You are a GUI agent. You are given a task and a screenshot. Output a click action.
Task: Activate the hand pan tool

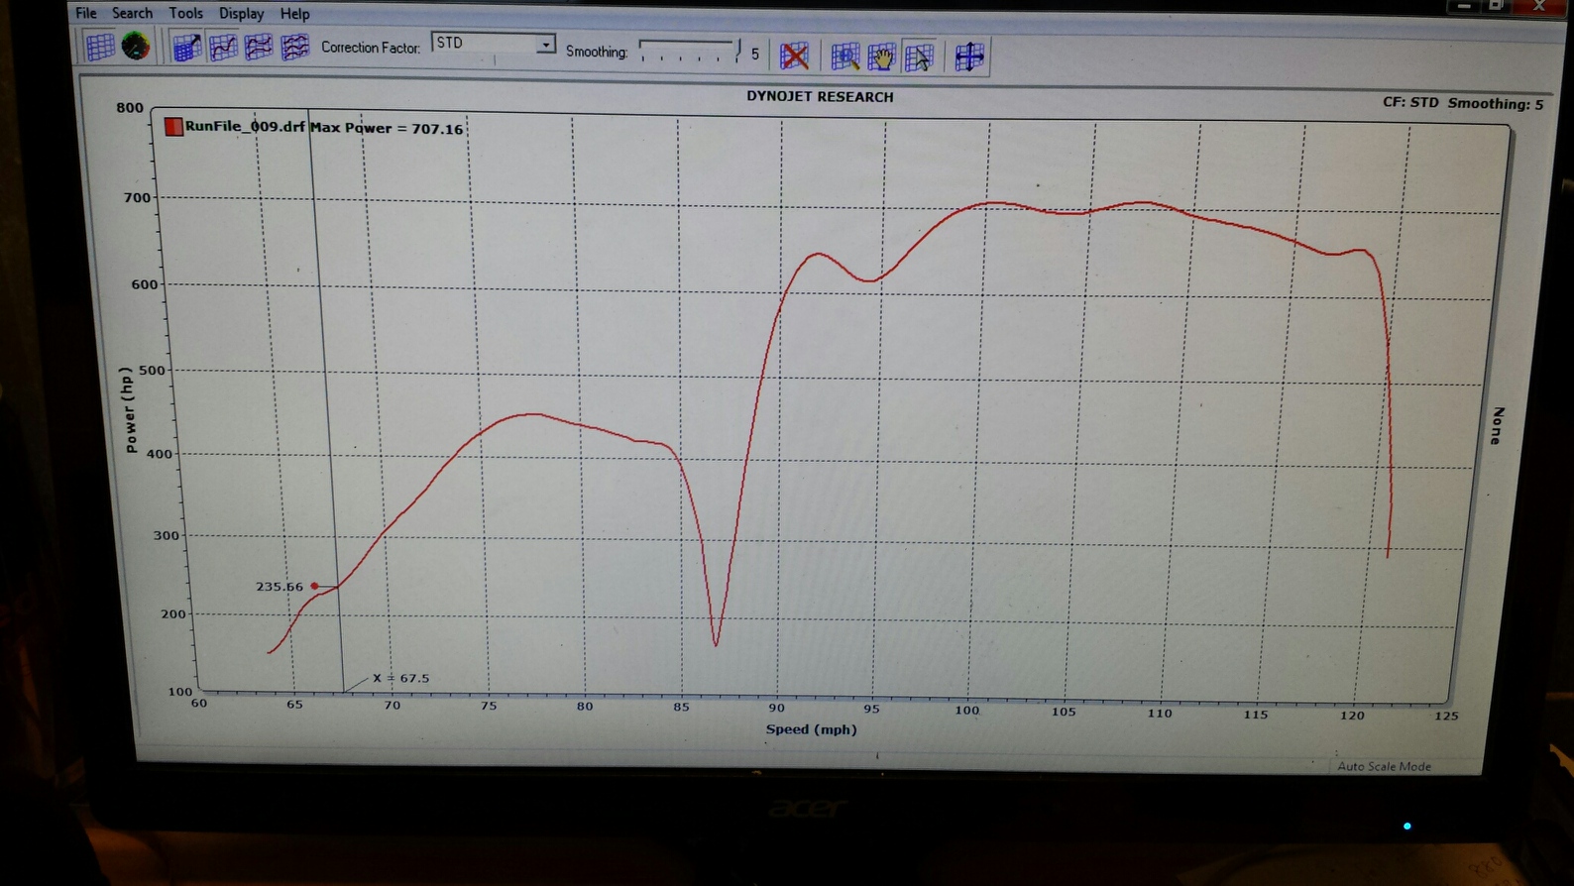[x=881, y=56]
